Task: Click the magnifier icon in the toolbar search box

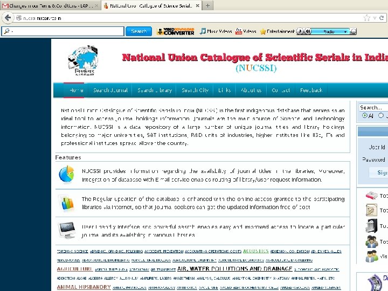Action: click(7, 31)
